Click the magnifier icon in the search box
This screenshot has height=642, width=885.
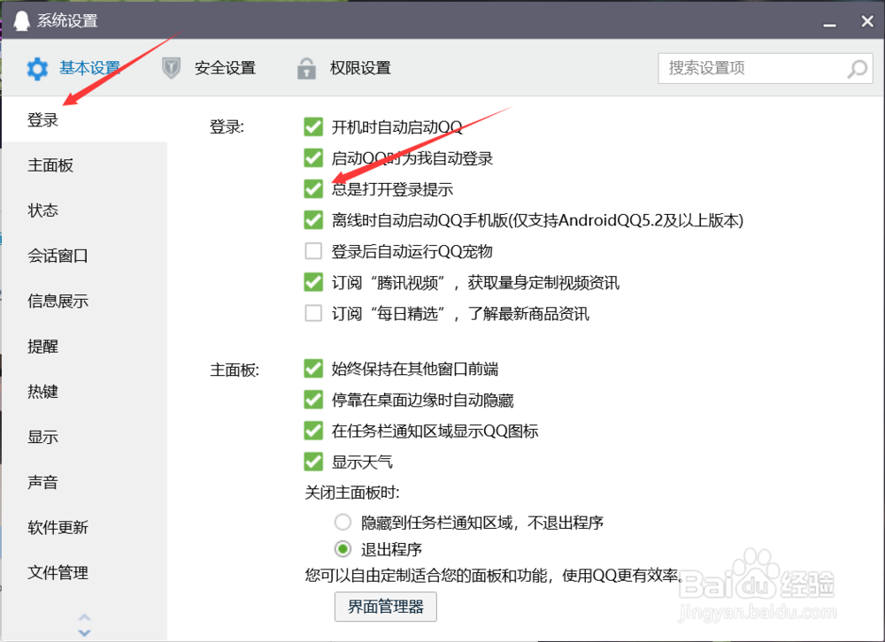pyautogui.click(x=856, y=68)
